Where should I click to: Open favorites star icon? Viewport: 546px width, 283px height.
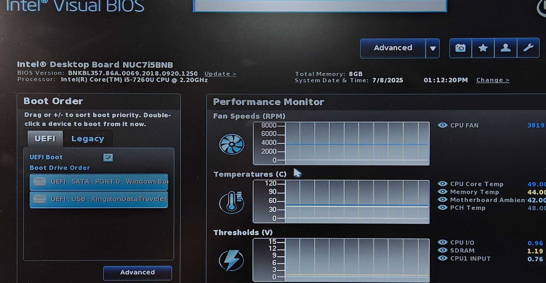click(x=483, y=48)
